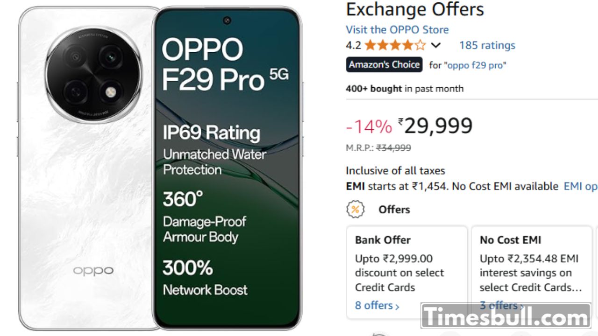
Task: Click the phone front display image
Action: [x=228, y=187]
